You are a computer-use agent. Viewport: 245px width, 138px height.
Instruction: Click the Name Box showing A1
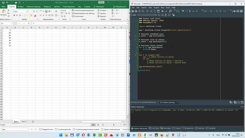(x=7, y=23)
